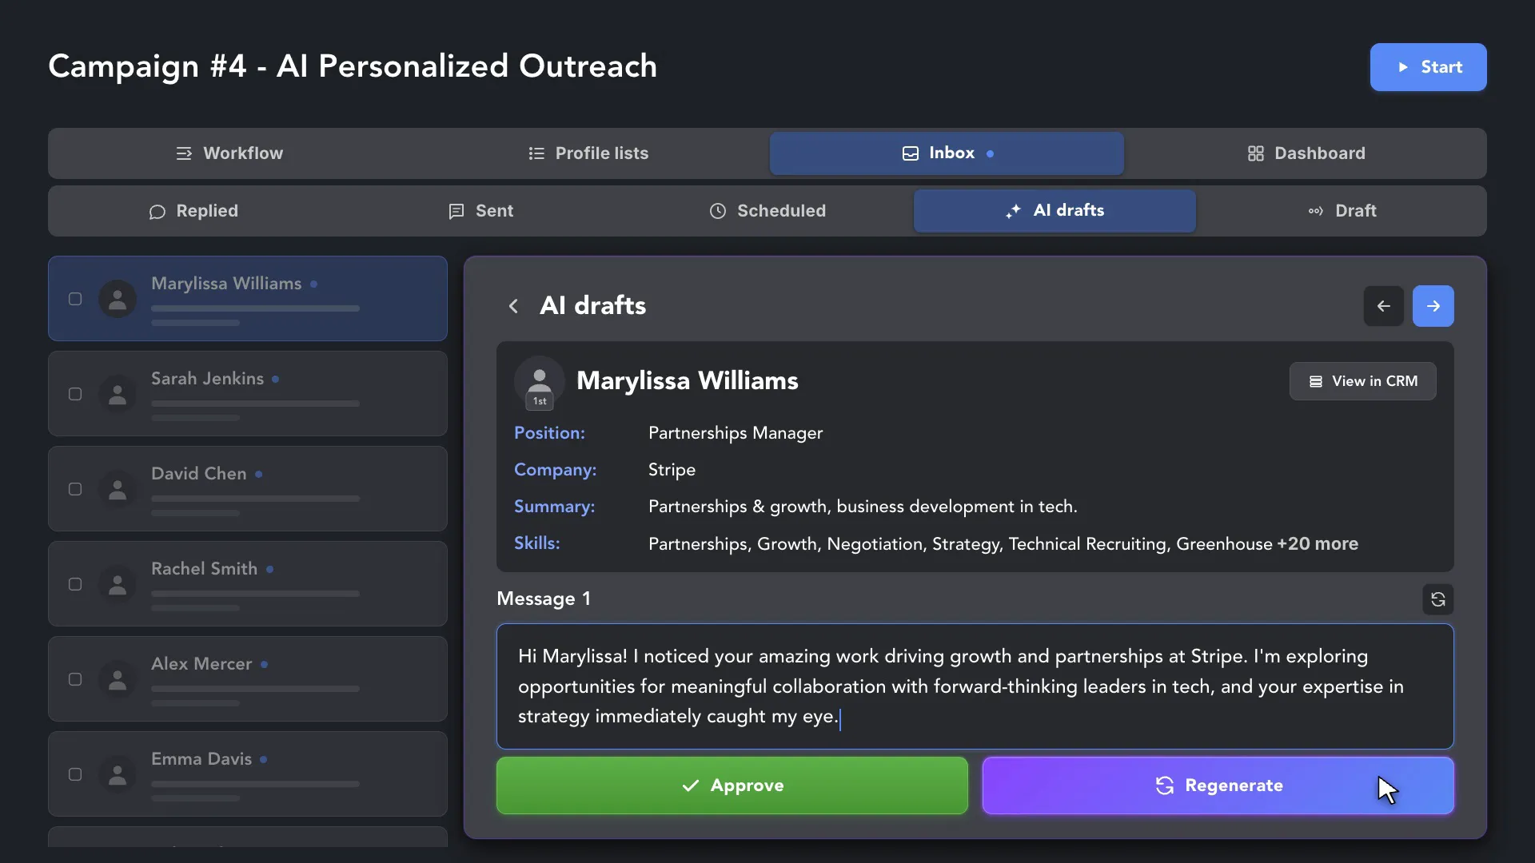Click Marylissa Williams' avatar in the list
This screenshot has height=863, width=1535.
tap(118, 299)
